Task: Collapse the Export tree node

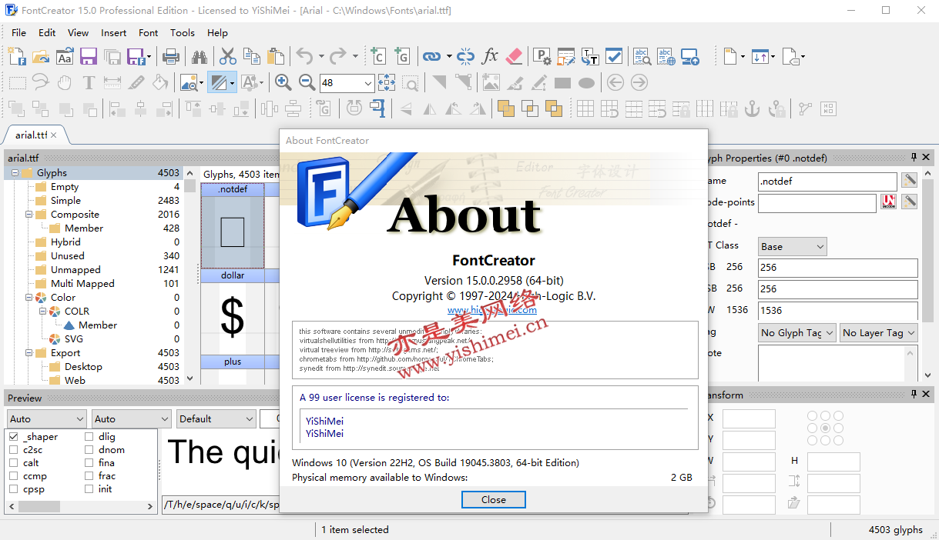Action: pyautogui.click(x=29, y=353)
